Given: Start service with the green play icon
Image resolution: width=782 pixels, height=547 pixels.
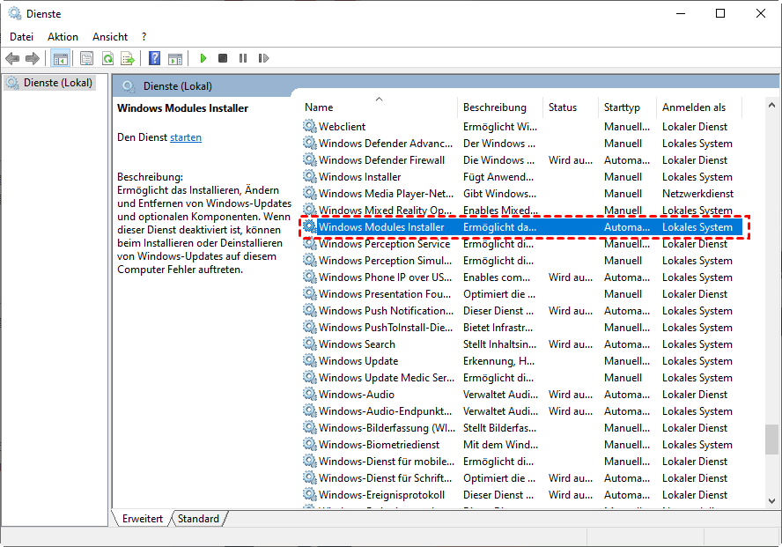Looking at the screenshot, I should [x=203, y=58].
